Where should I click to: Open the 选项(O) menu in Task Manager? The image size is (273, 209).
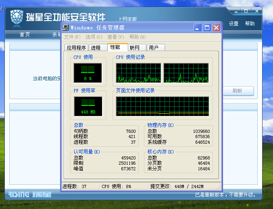pyautogui.click(x=94, y=37)
